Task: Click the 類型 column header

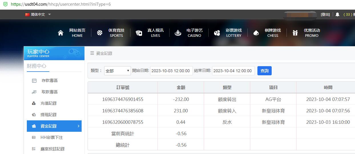Action: tap(227, 88)
